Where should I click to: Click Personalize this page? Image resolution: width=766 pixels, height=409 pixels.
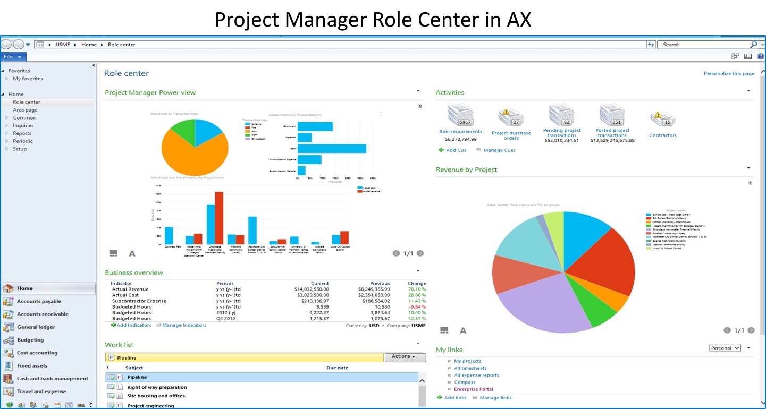pos(729,74)
